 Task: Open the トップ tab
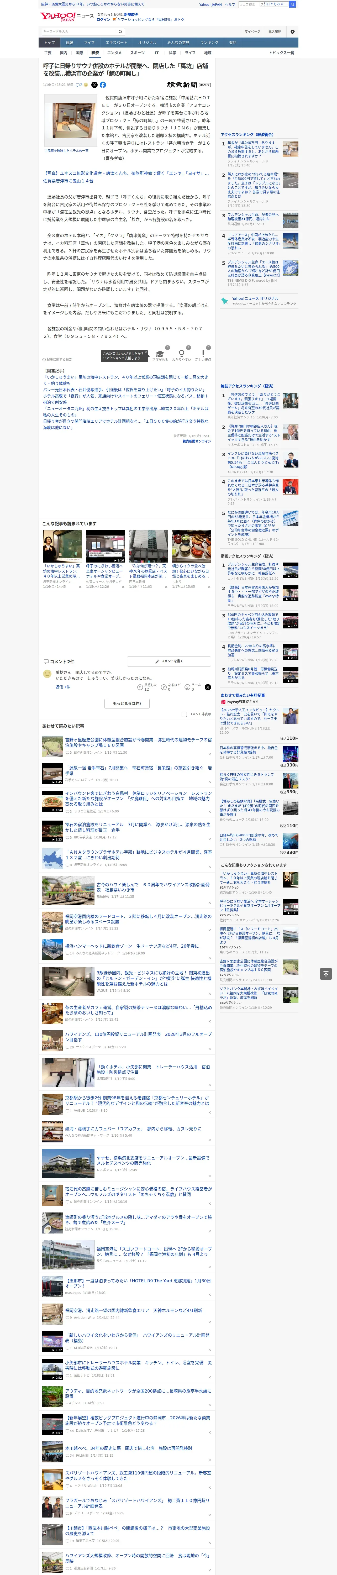coord(50,43)
